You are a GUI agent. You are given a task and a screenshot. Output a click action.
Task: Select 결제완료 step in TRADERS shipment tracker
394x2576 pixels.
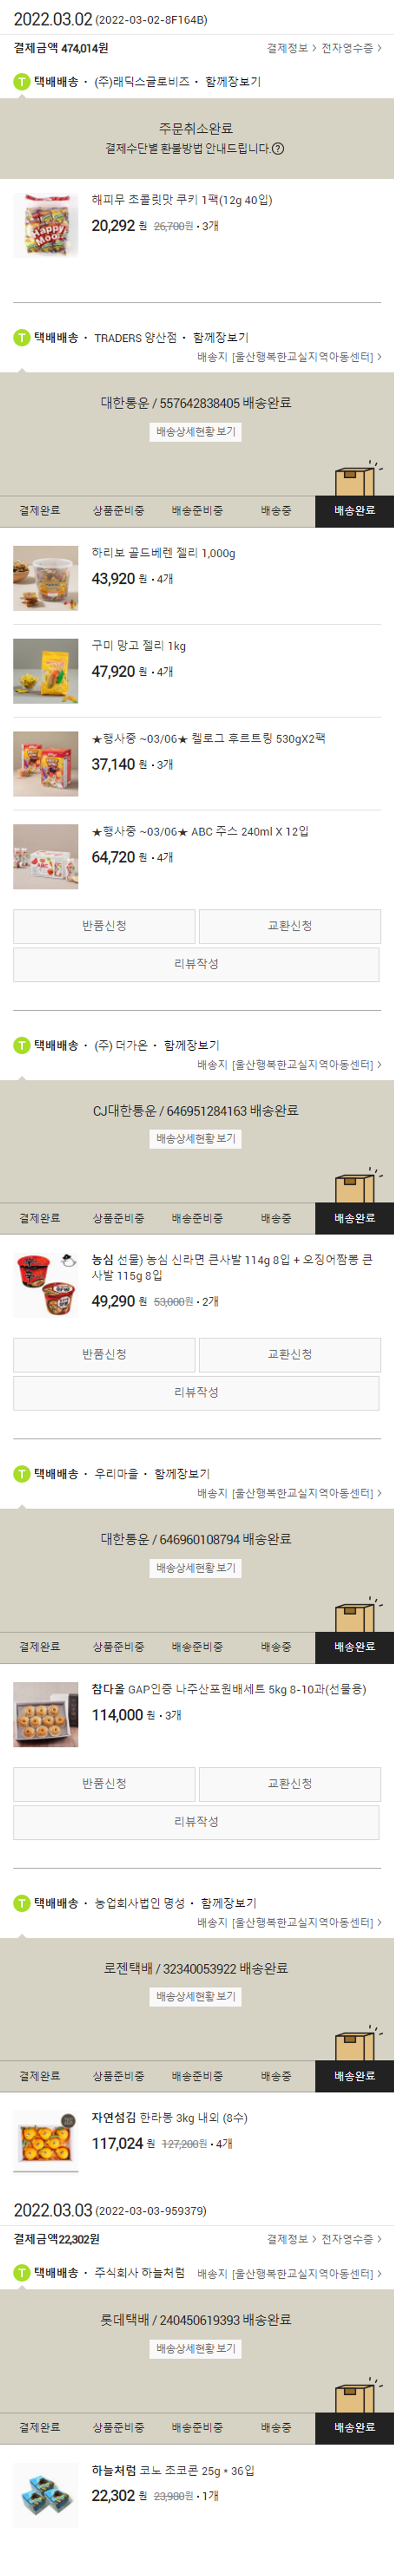tap(39, 510)
